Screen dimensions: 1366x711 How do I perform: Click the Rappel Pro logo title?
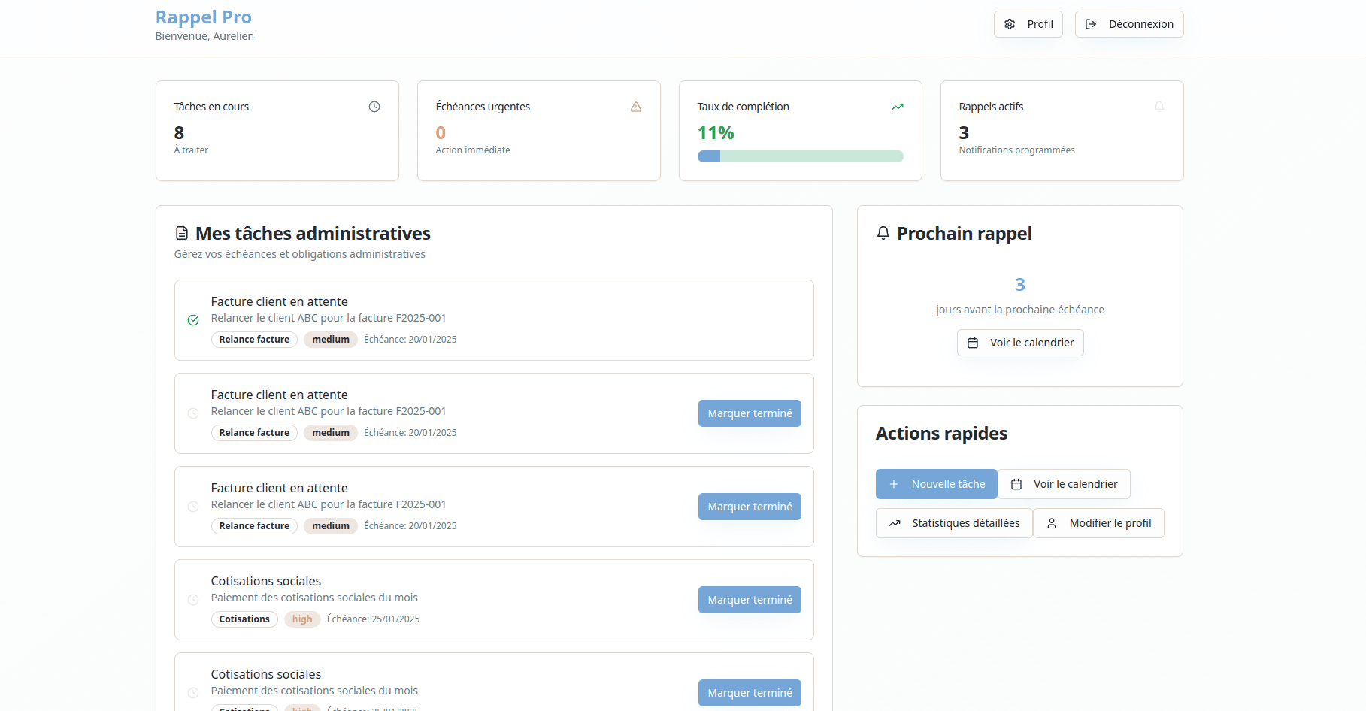tap(204, 17)
